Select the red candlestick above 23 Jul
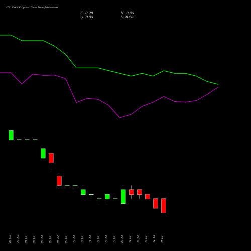Screen dimensions: 251x251 [148, 197]
